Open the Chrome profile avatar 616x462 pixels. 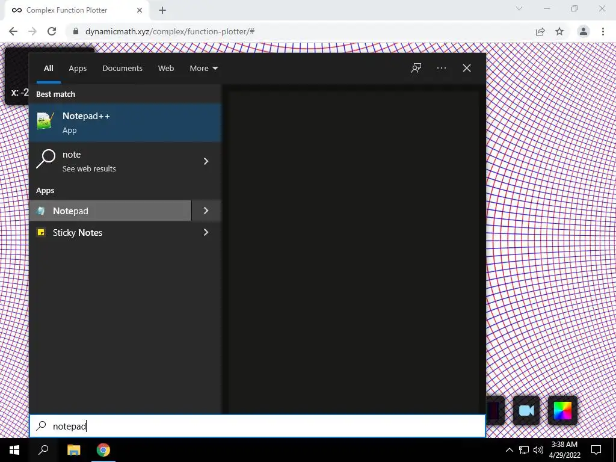click(x=584, y=31)
